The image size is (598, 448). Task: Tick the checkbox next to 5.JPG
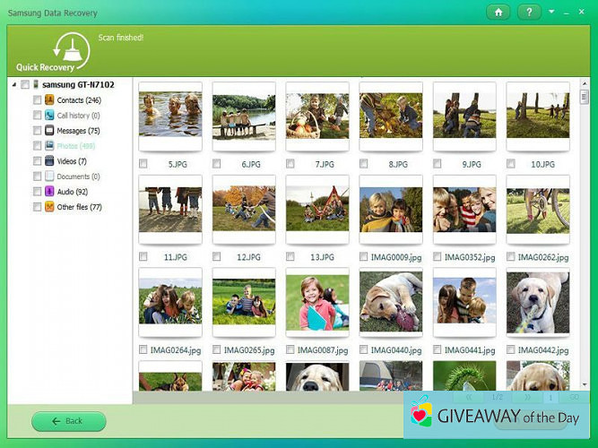coord(143,164)
